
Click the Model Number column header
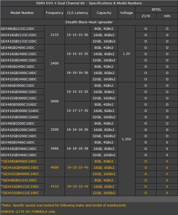click(22, 13)
